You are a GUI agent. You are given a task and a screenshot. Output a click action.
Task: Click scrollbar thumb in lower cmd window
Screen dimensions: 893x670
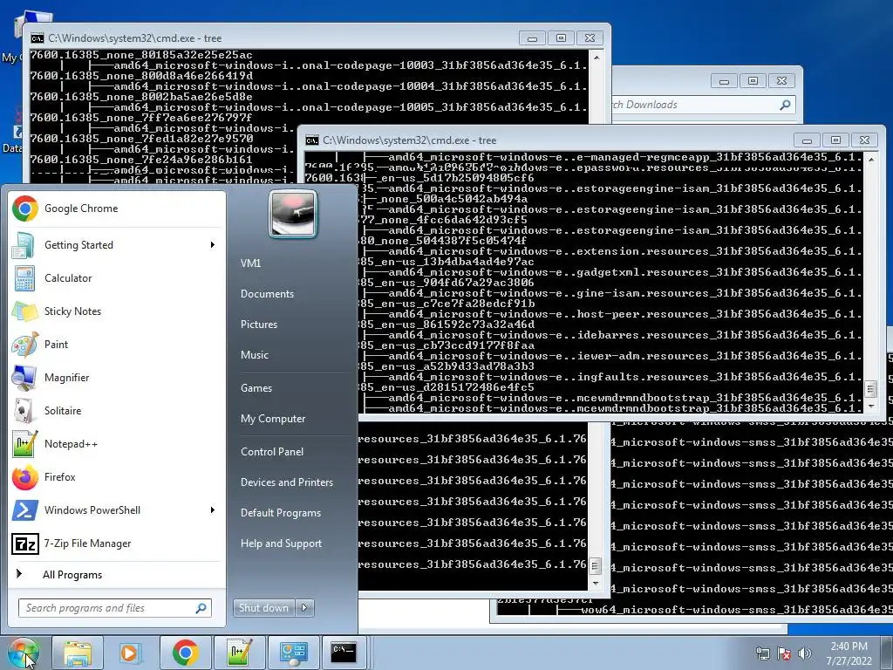tap(596, 565)
